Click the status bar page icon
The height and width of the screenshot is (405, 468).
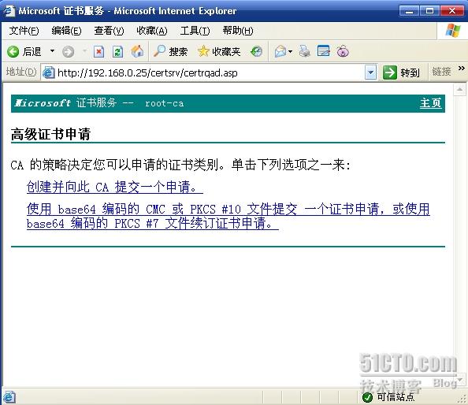9,397
